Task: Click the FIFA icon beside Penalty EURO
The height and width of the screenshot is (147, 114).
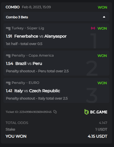Action: click(8, 83)
